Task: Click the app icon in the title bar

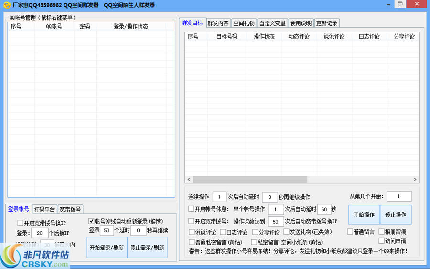Action: point(6,5)
